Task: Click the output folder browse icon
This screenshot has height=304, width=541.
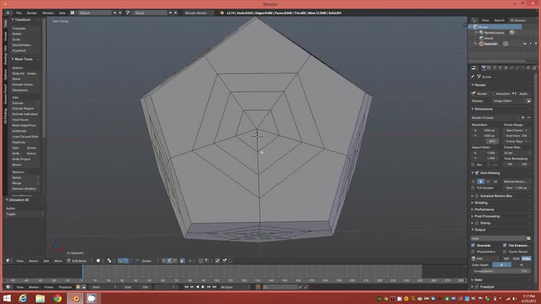Action: click(528, 238)
